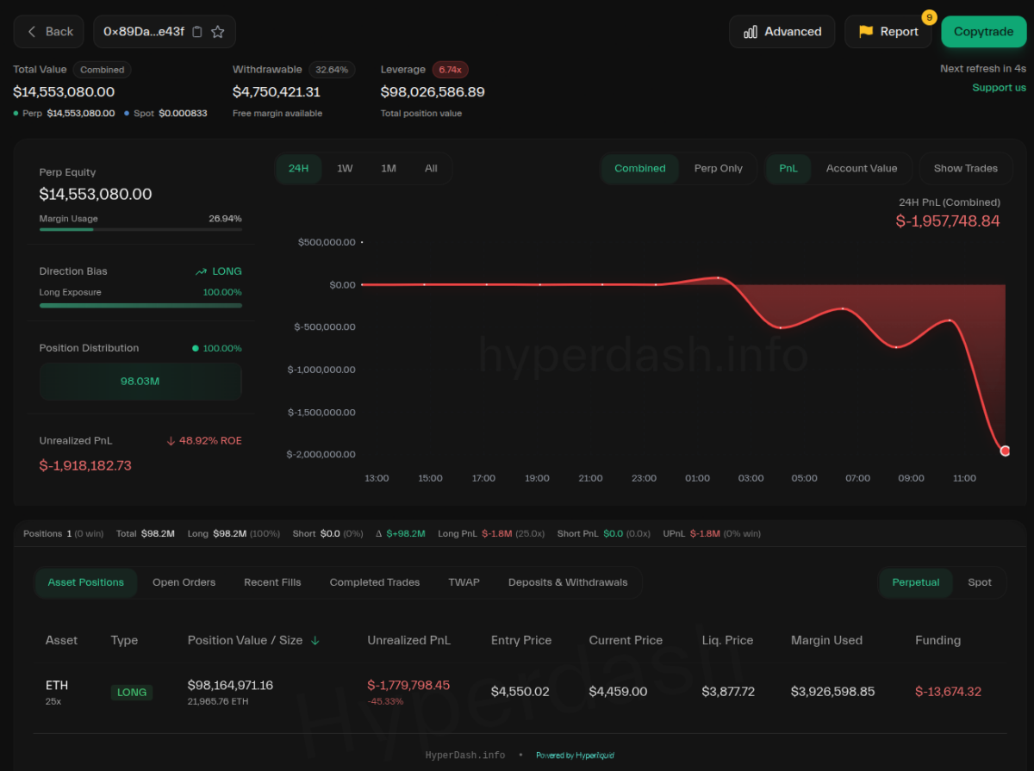Click the Advanced bar chart icon

point(750,32)
